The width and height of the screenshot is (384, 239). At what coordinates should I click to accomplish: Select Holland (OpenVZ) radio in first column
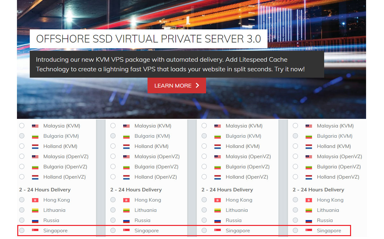[x=22, y=177]
